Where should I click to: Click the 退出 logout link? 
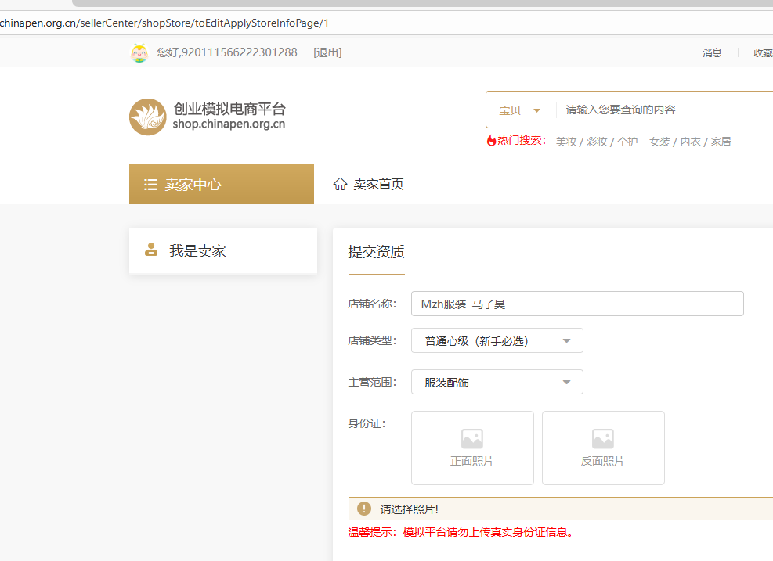tap(327, 52)
